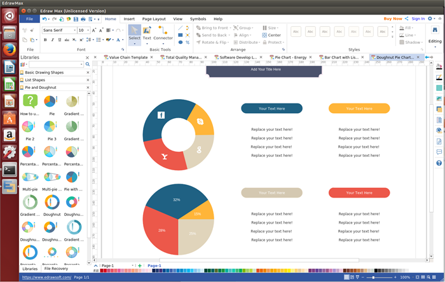Add a new page with plus icon
445x282 pixels.
(140, 265)
